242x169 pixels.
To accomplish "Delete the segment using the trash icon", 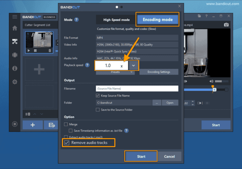I will [x=50, y=50].
